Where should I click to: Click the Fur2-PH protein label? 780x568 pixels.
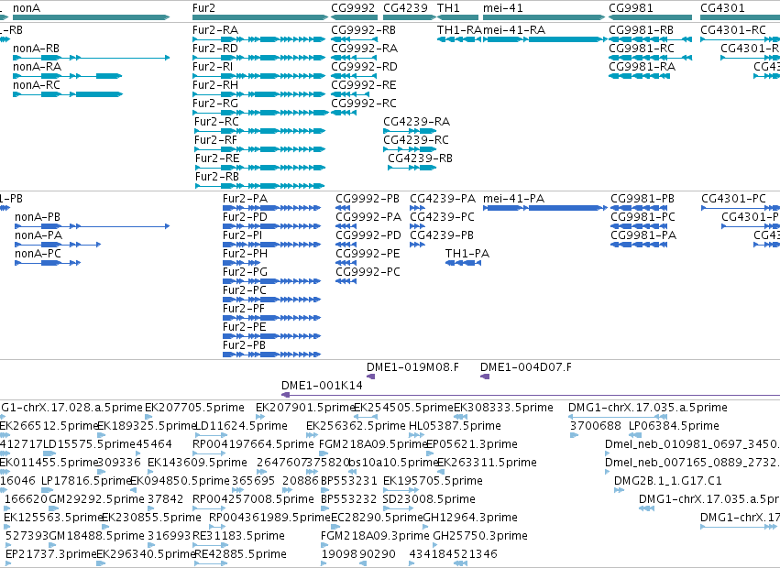[x=246, y=254]
